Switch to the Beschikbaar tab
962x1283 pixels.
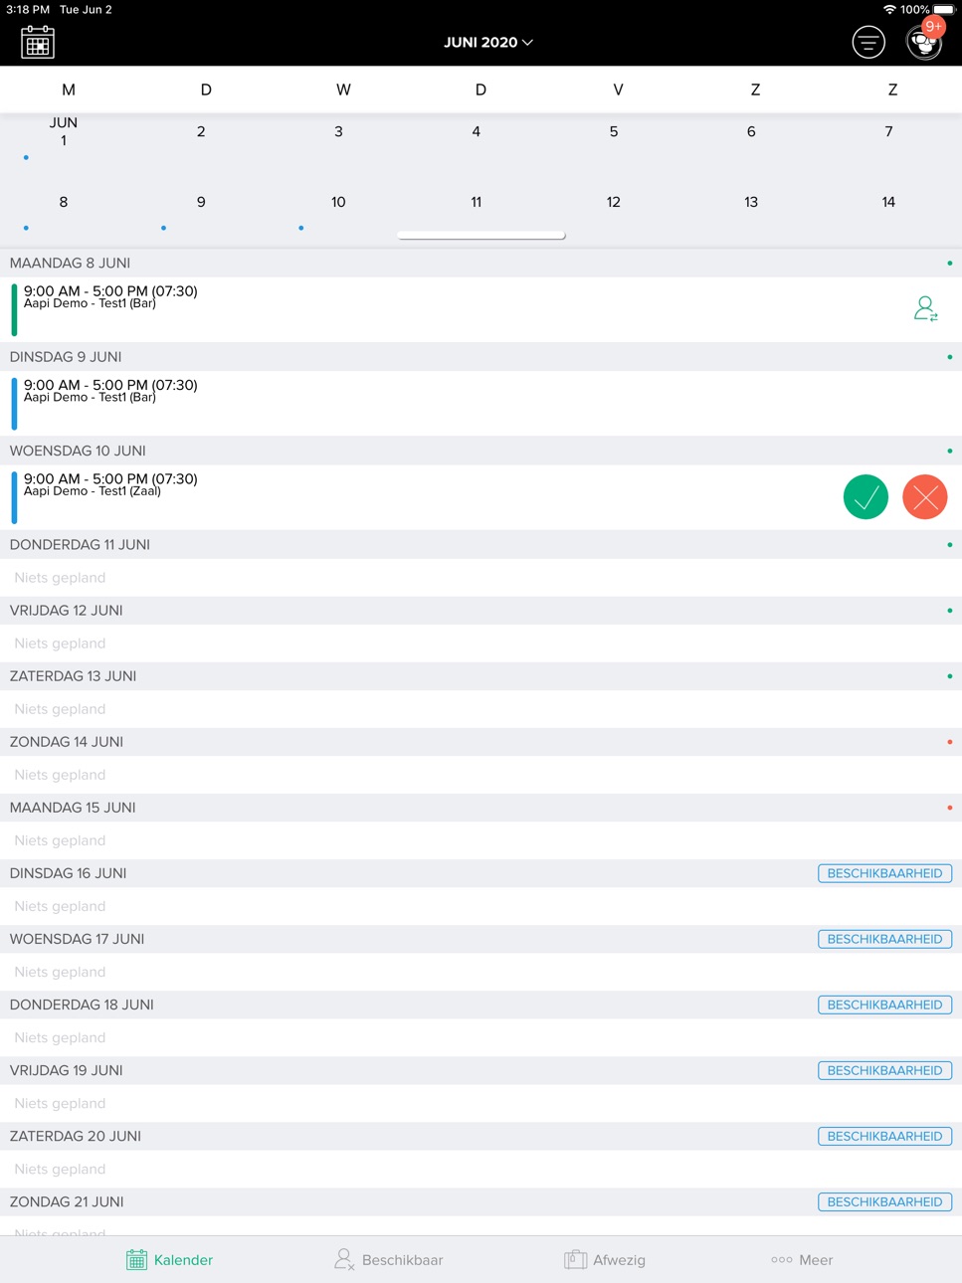(x=389, y=1260)
